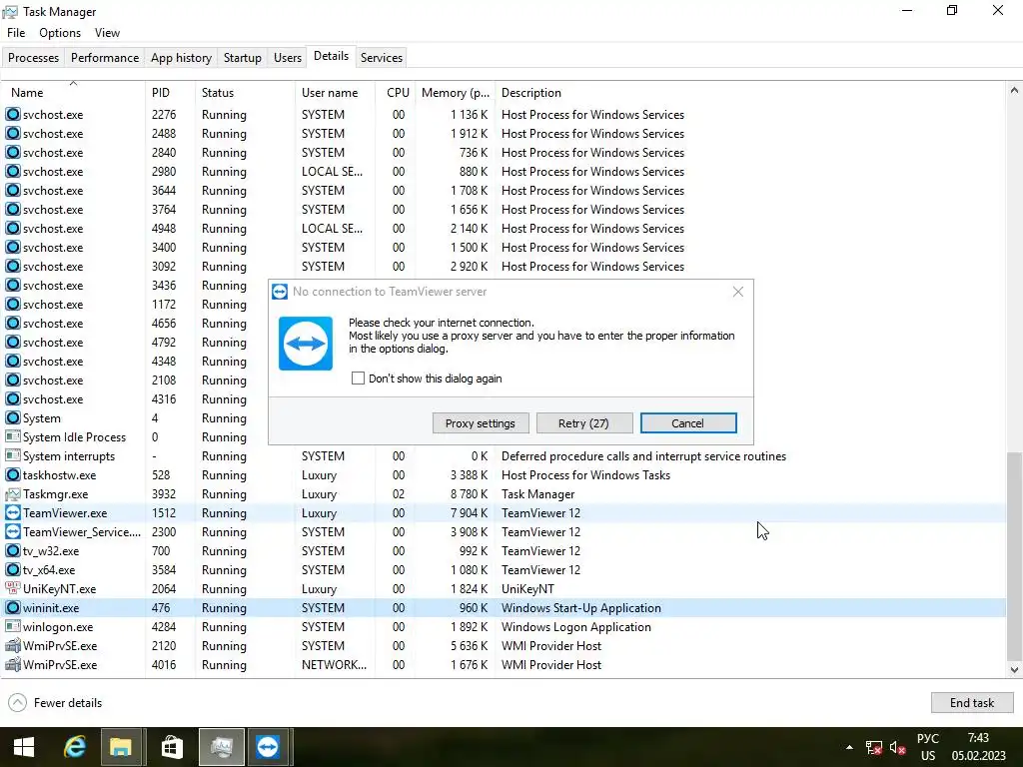Open the View menu
The width and height of the screenshot is (1023, 767).
(107, 33)
